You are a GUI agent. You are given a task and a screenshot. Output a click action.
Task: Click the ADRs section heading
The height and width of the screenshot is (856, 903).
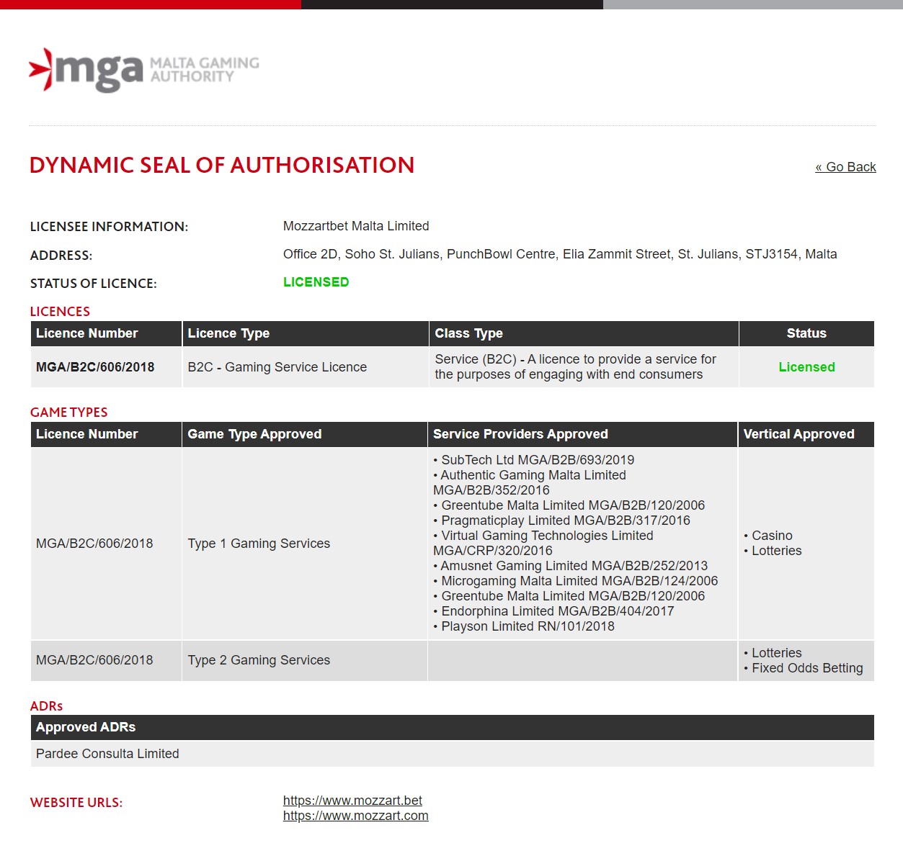[x=46, y=706]
